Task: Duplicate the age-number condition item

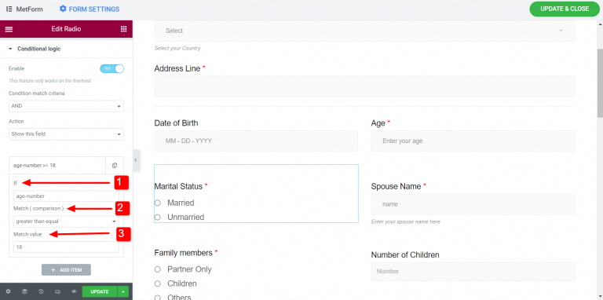Action: point(115,166)
